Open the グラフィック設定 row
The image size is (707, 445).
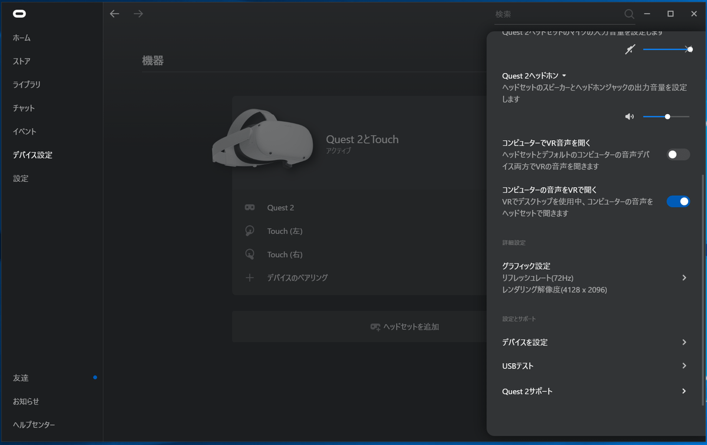(595, 278)
